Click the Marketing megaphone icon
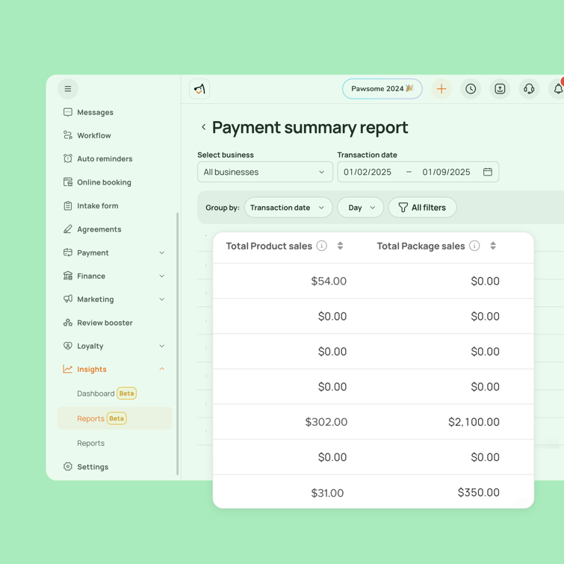Viewport: 564px width, 564px height. (x=68, y=299)
